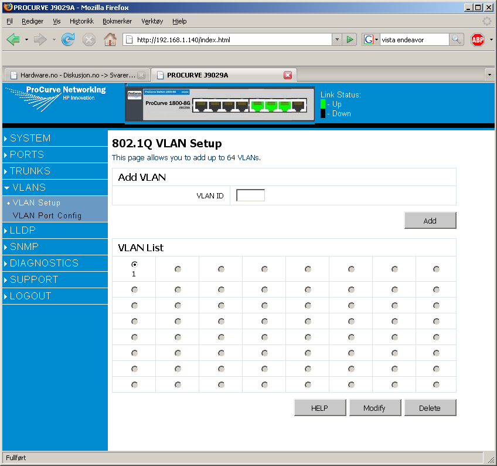497x466 pixels.
Task: Open VLAN Setup in the sidebar
Action: click(36, 203)
